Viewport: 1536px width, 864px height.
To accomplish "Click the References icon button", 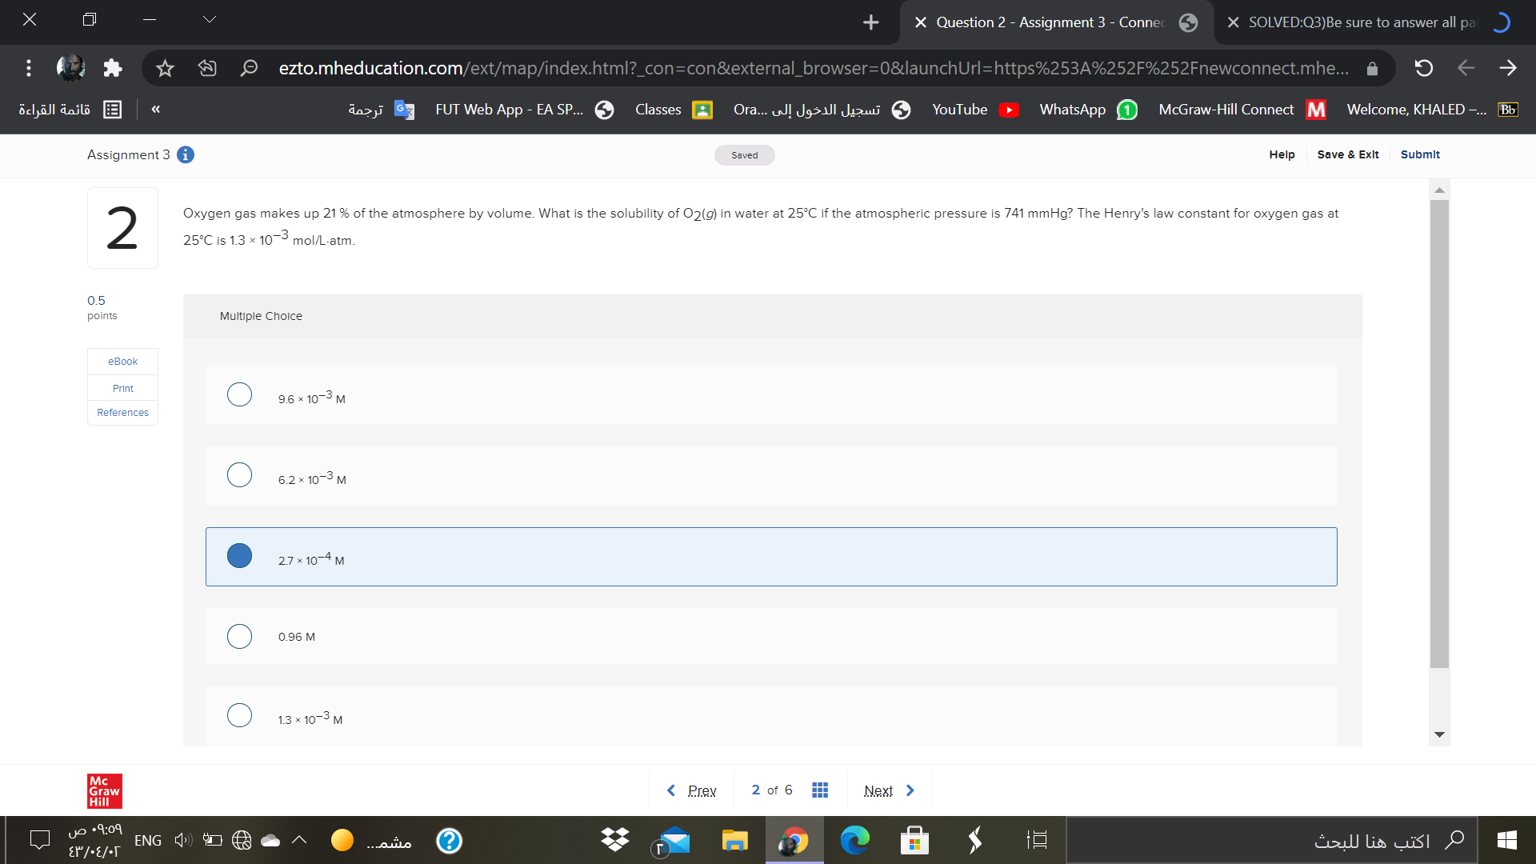I will 122,413.
